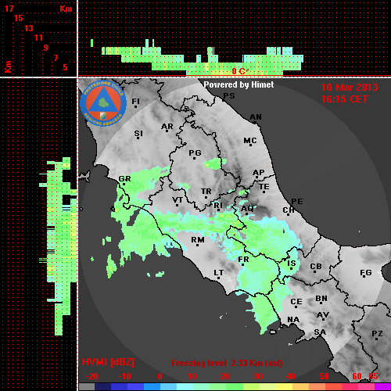This screenshot has width=391, height=391.
Task: Click the AV city label
Action: (323, 315)
